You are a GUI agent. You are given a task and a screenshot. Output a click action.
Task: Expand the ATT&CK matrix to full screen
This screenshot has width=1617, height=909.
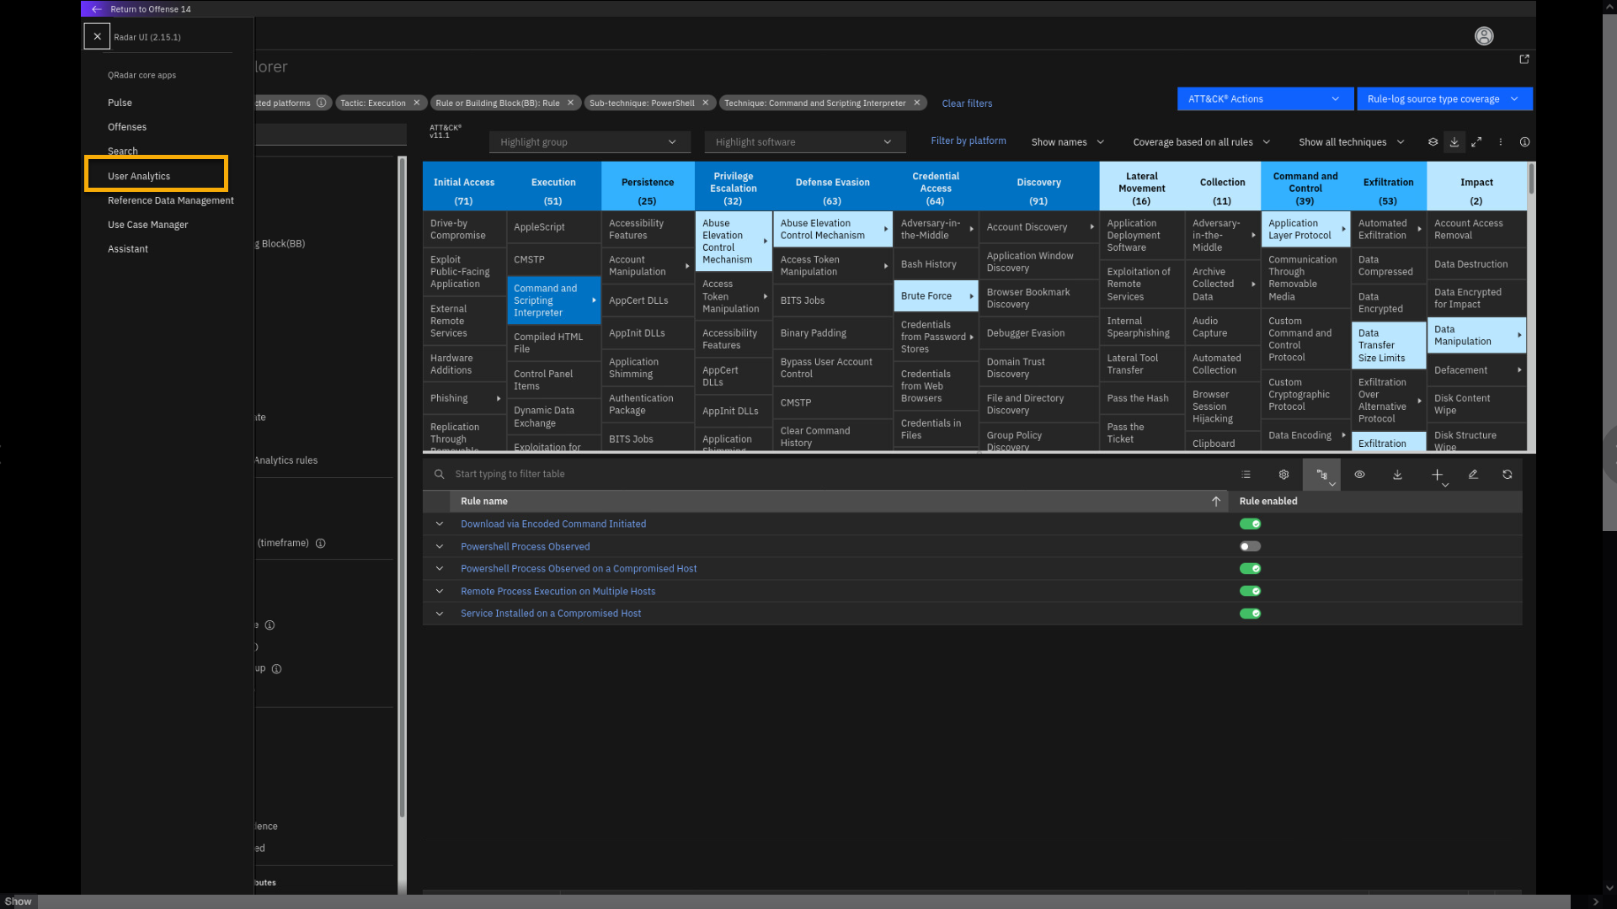pyautogui.click(x=1476, y=142)
